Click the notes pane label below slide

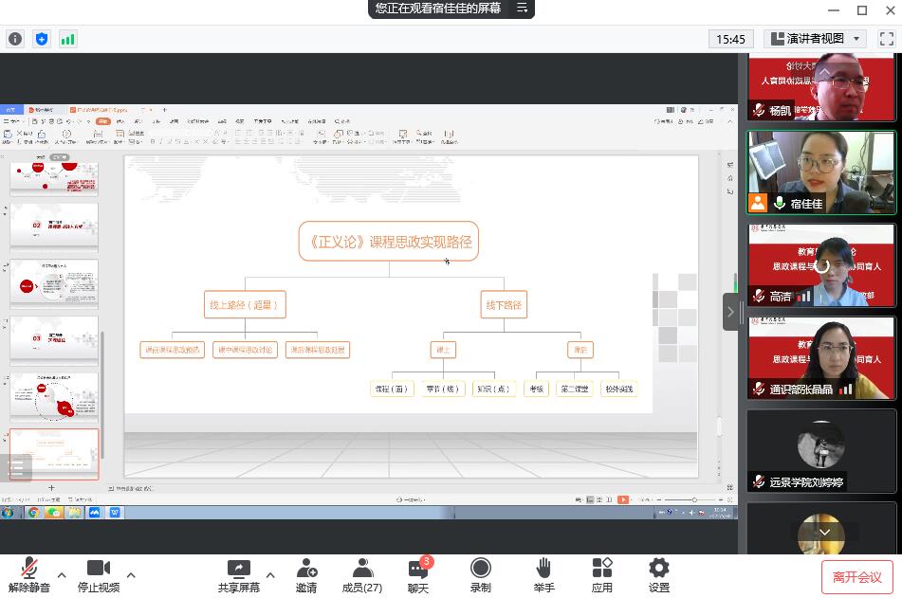click(131, 488)
